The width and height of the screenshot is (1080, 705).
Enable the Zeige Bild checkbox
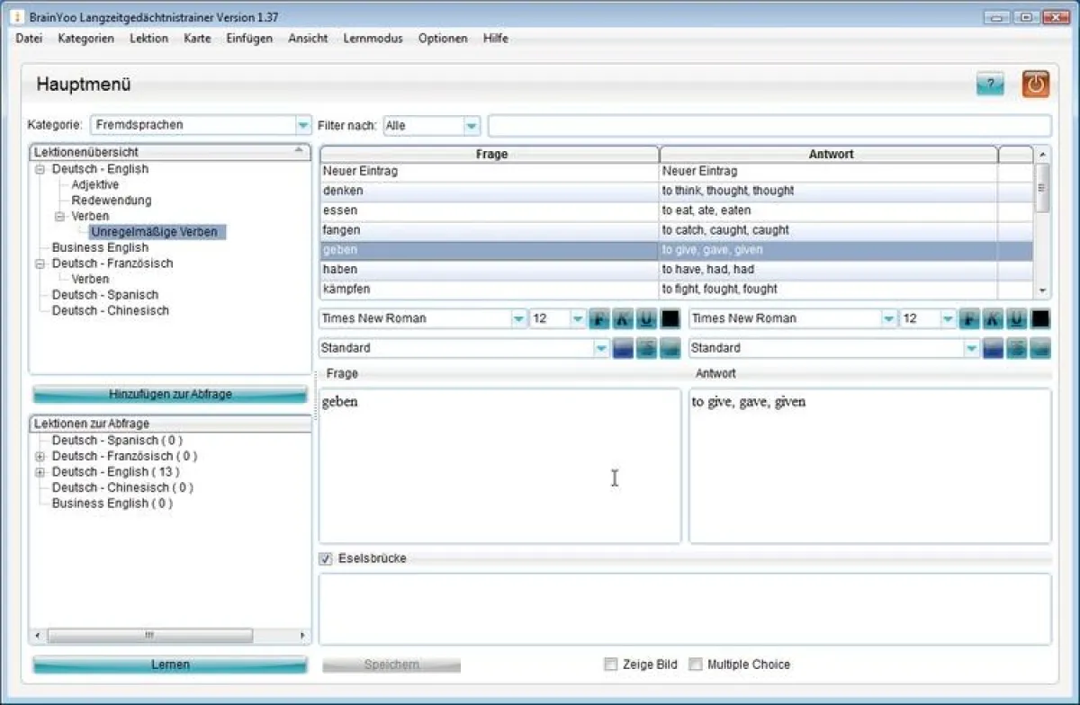pyautogui.click(x=611, y=665)
